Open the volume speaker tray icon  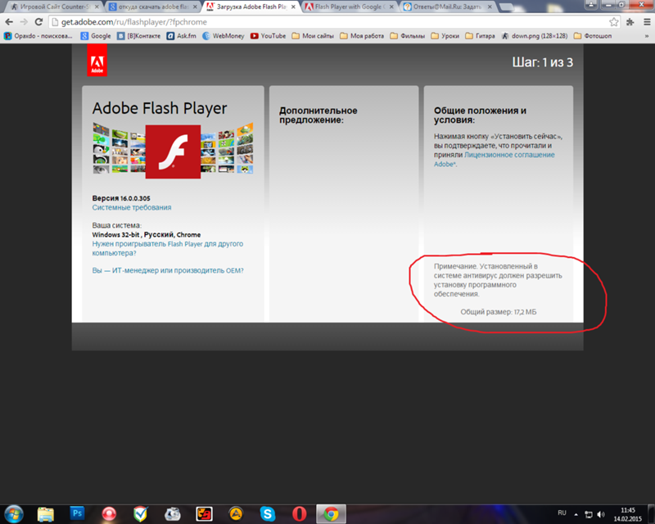click(601, 514)
